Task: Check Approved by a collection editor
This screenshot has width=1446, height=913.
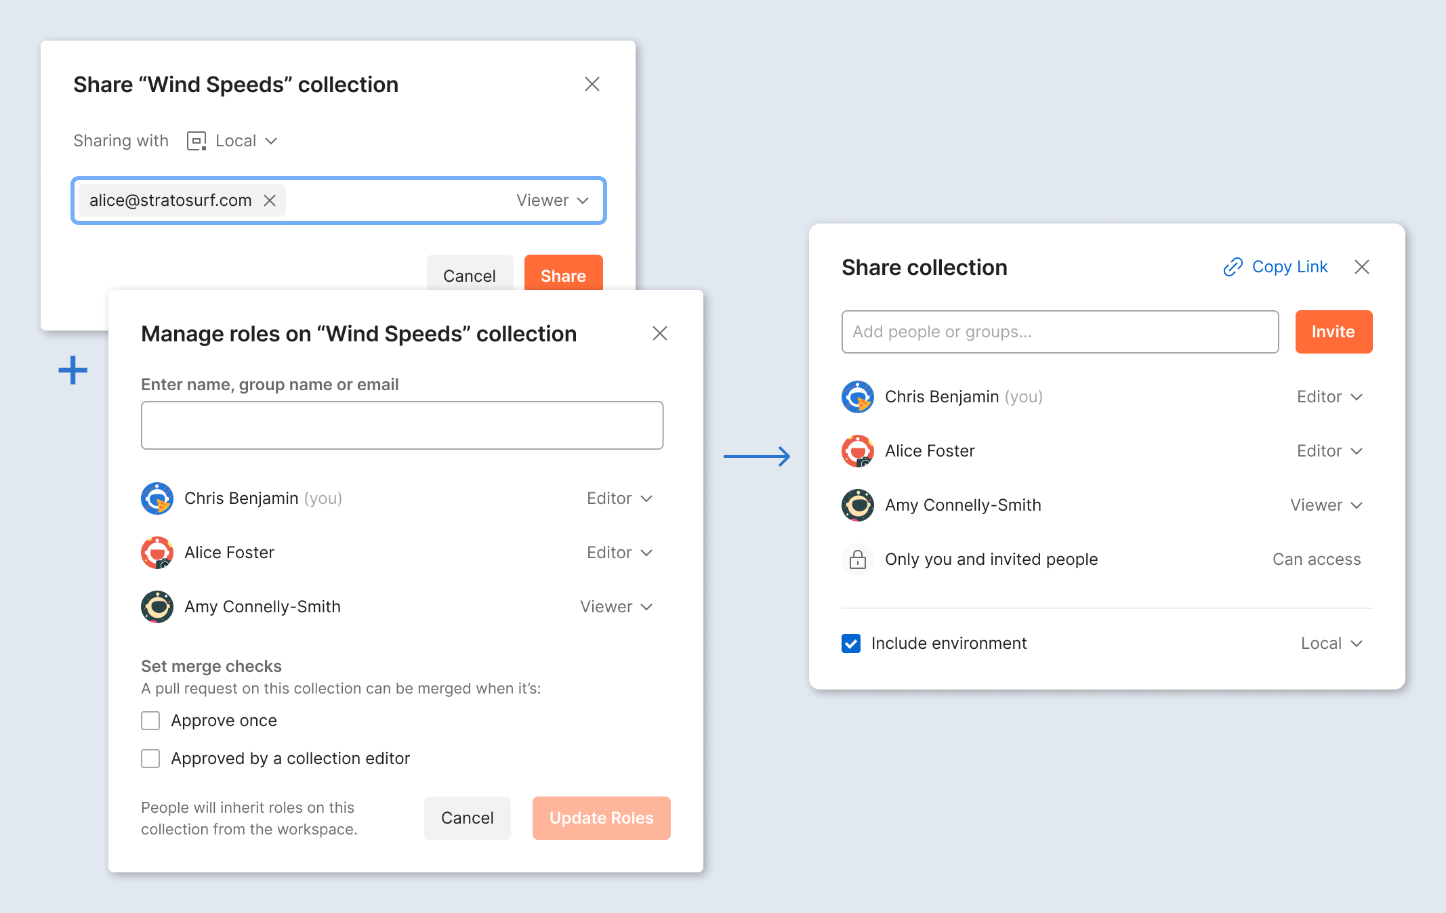Action: point(150,759)
